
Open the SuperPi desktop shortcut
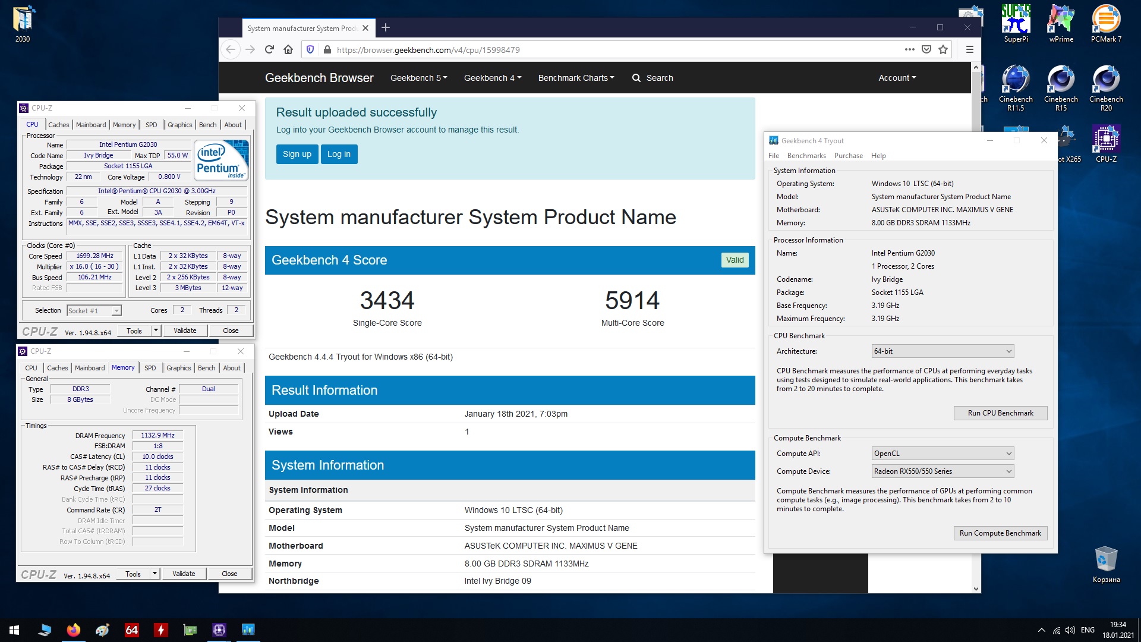pos(1016,24)
